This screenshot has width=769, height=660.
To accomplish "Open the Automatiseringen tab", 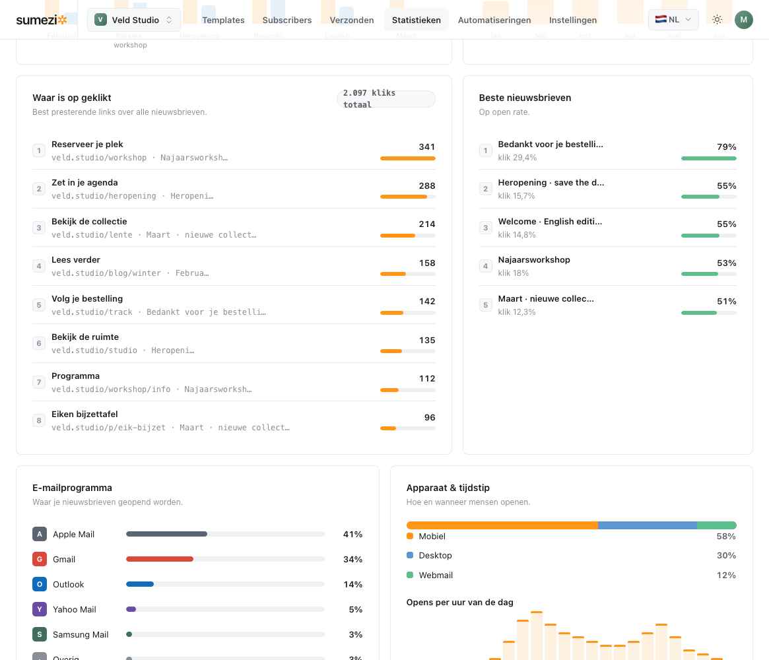I will click(x=494, y=20).
